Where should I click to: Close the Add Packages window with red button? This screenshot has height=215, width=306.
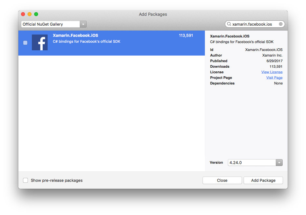23,14
